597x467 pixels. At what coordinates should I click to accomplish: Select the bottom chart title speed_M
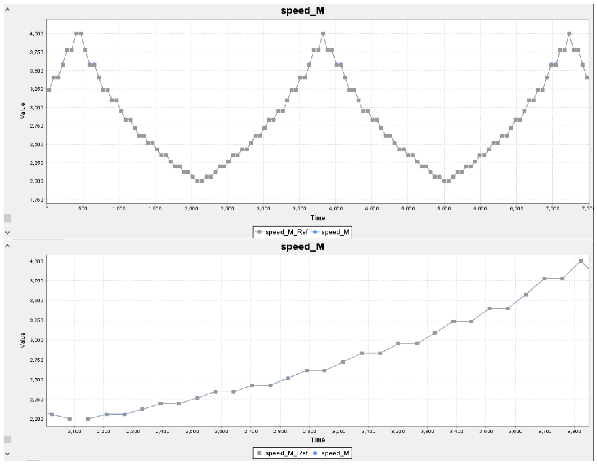[303, 246]
